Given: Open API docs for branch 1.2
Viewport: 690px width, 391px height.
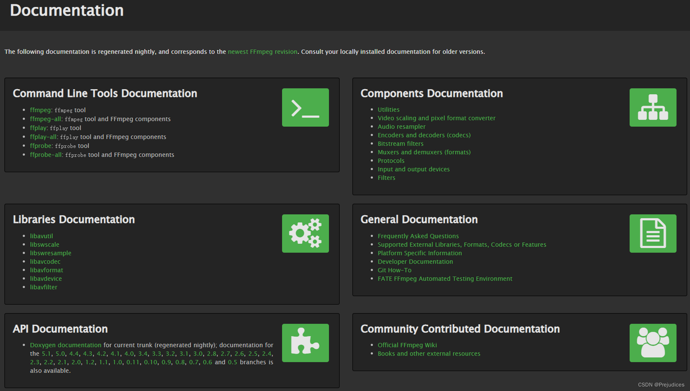Looking at the screenshot, I should [x=90, y=362].
